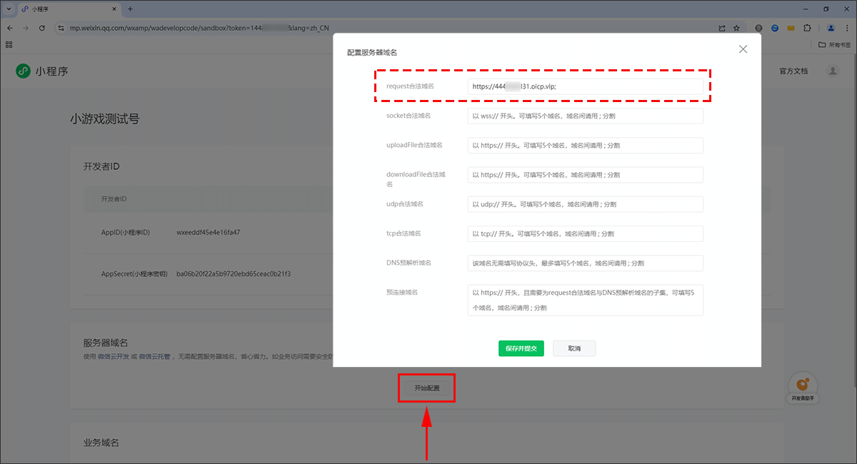Reload the page with refresh icon
Screen dimensions: 857x464
[x=42, y=28]
